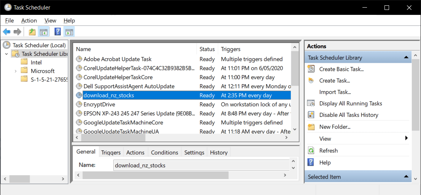The image size is (421, 195).
Task: Toggle the Show/Hide Action Pane toolbar icon
Action: pyautogui.click(x=69, y=32)
